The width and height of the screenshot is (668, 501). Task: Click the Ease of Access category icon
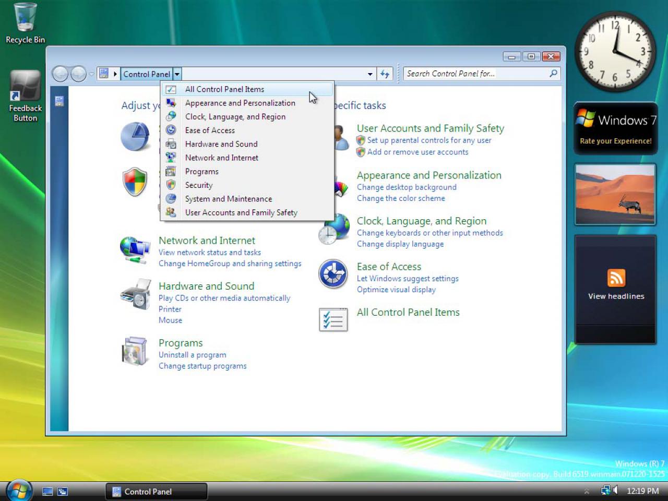click(333, 274)
